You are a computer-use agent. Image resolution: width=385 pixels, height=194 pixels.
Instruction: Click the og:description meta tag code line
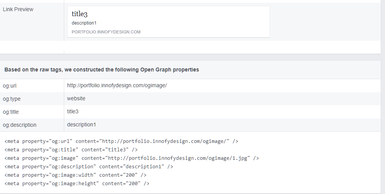pos(88,167)
